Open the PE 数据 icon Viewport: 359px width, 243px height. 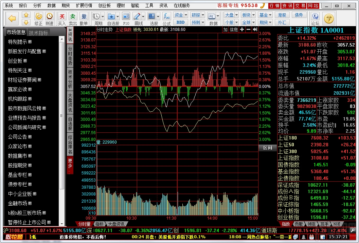(x=211, y=17)
